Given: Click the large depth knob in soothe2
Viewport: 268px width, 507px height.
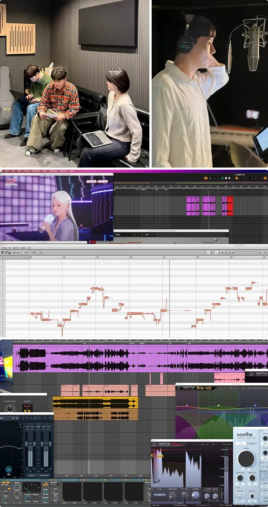Looking at the screenshot, I should (x=246, y=459).
